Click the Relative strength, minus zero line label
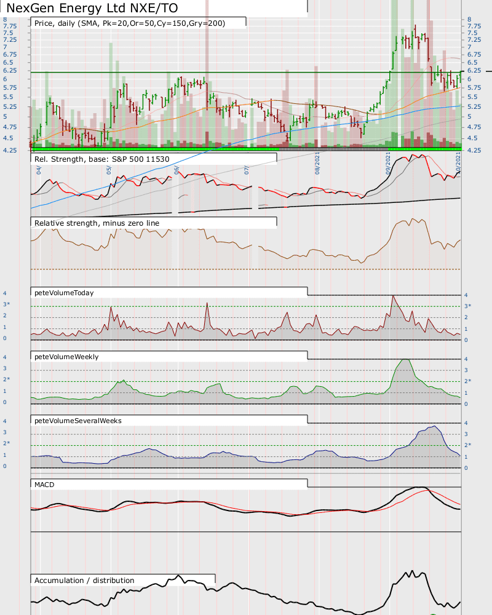The width and height of the screenshot is (492, 615). pyautogui.click(x=97, y=223)
